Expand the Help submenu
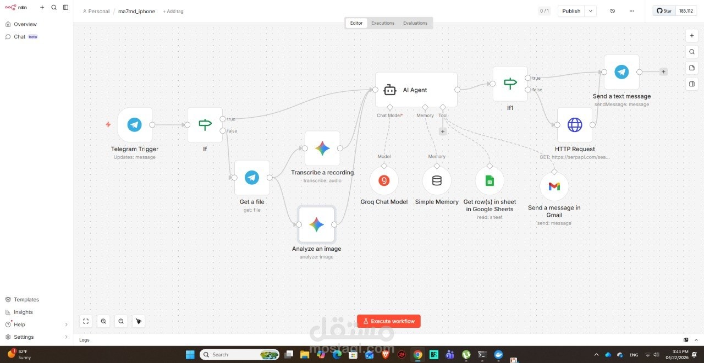This screenshot has width=704, height=363. [67, 324]
